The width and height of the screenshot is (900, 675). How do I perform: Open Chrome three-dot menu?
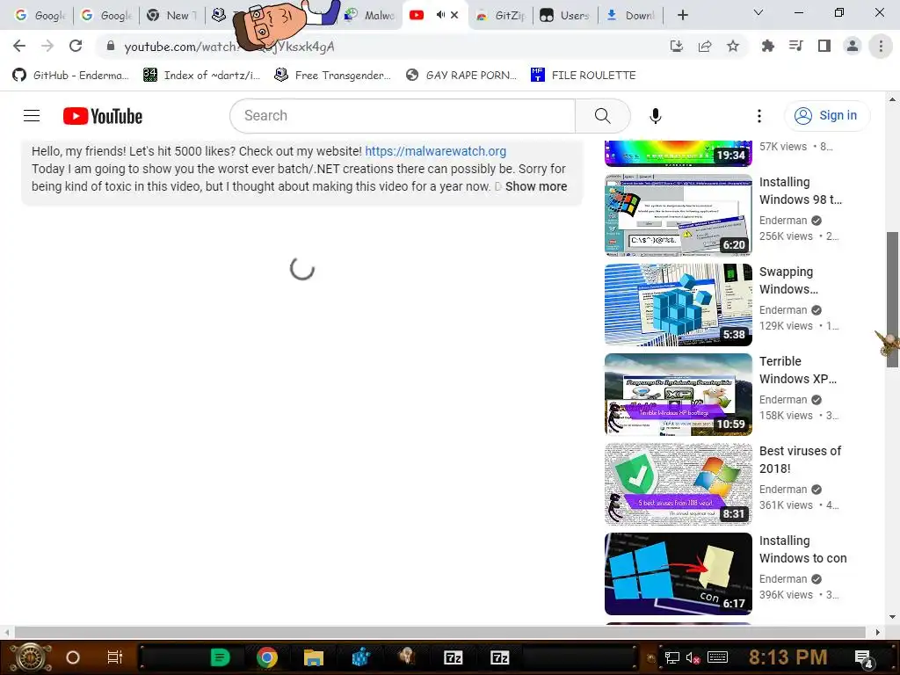(881, 46)
